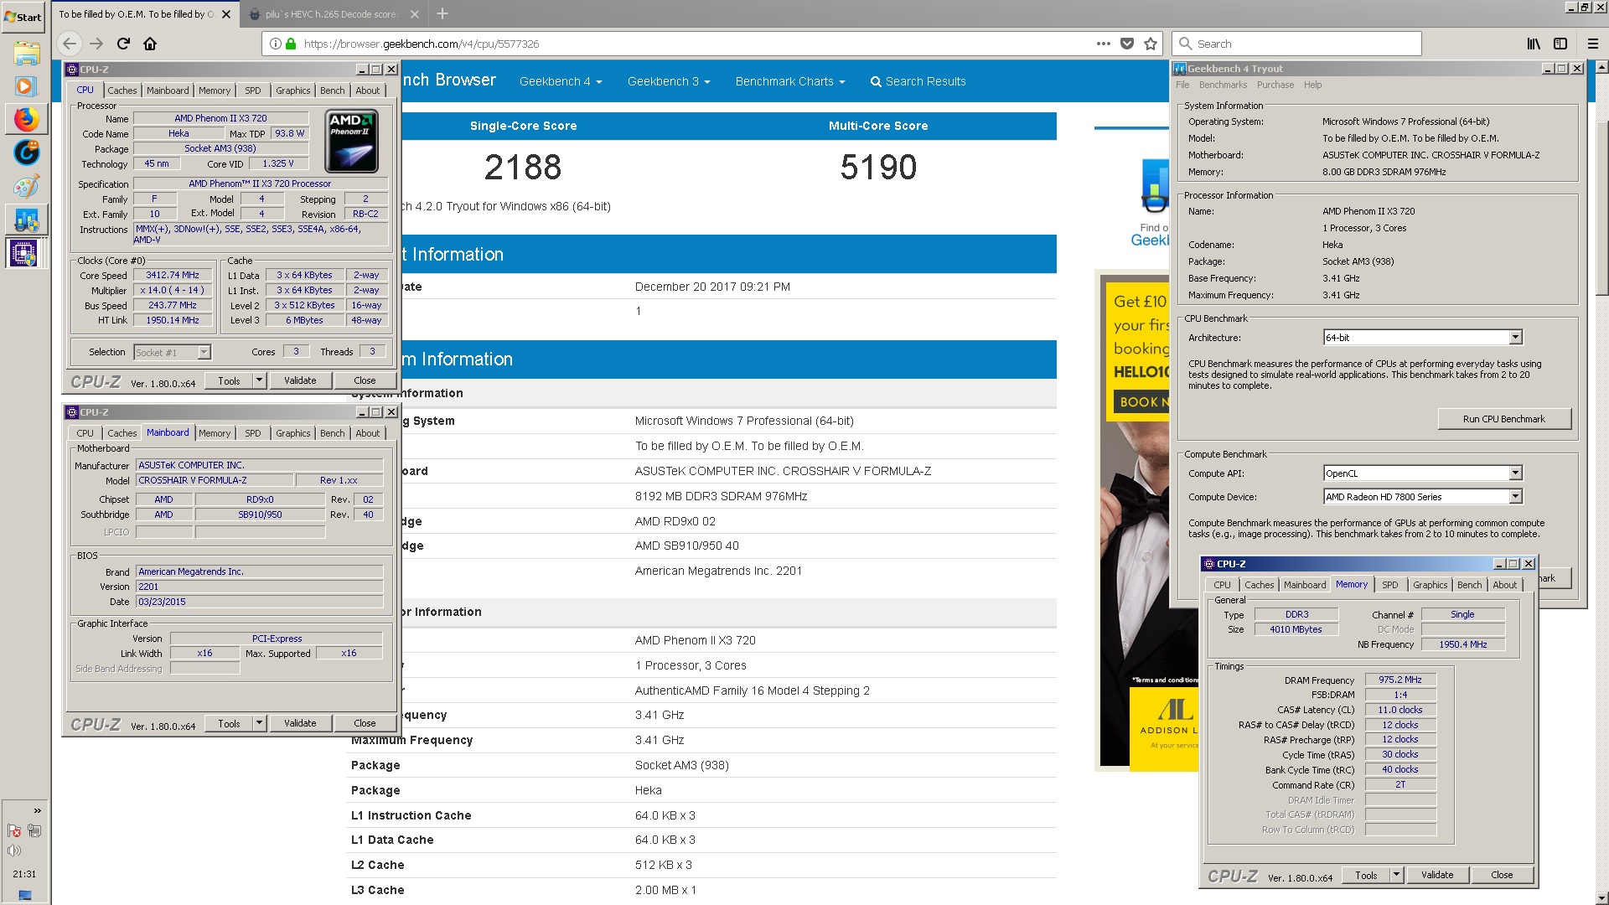Reload the current page
This screenshot has width=1609, height=905.
(123, 44)
